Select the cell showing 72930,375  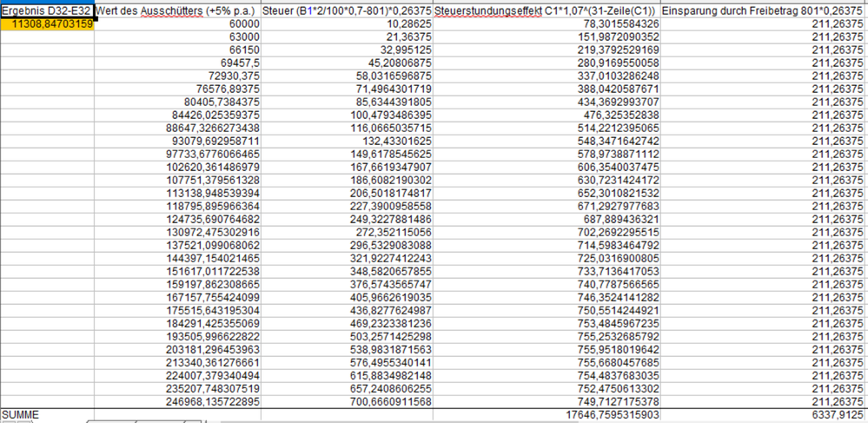(177, 76)
